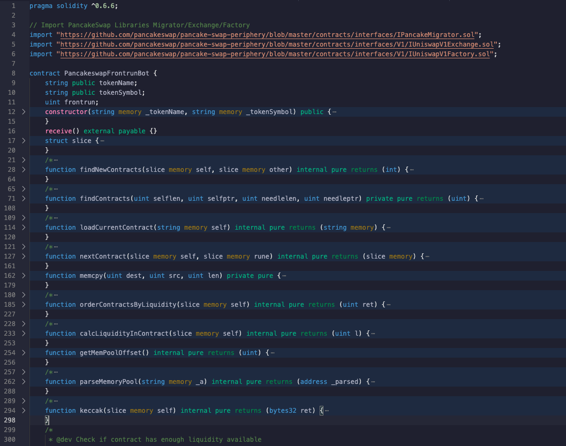Expand the findNewContracts function fold
This screenshot has width=566, height=446.
coord(24,170)
